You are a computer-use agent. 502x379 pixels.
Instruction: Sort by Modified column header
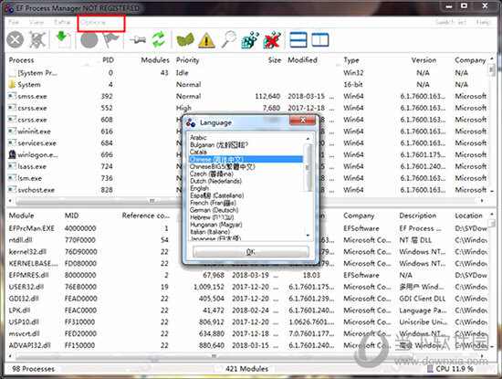point(302,60)
